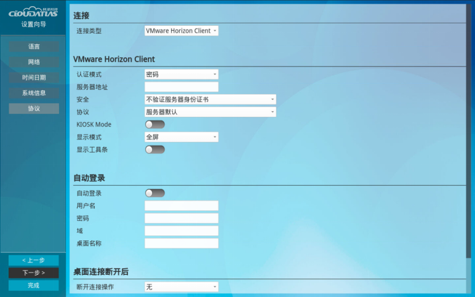Select the 协议 sidebar tab
This screenshot has width=475, height=297.
pyautogui.click(x=34, y=108)
